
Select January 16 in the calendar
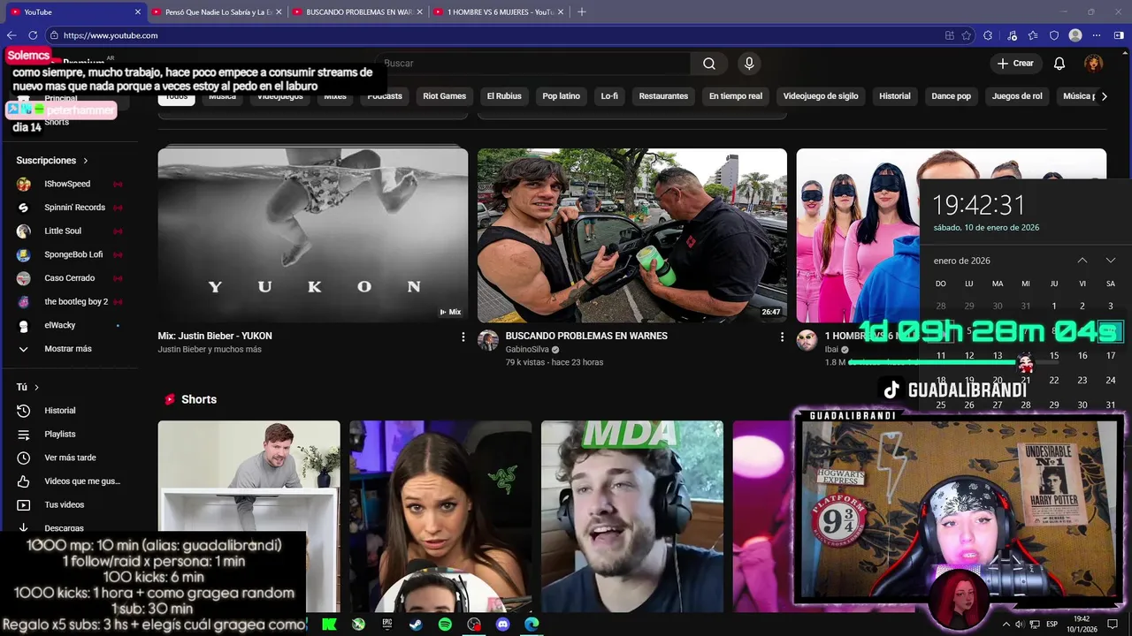1082,356
